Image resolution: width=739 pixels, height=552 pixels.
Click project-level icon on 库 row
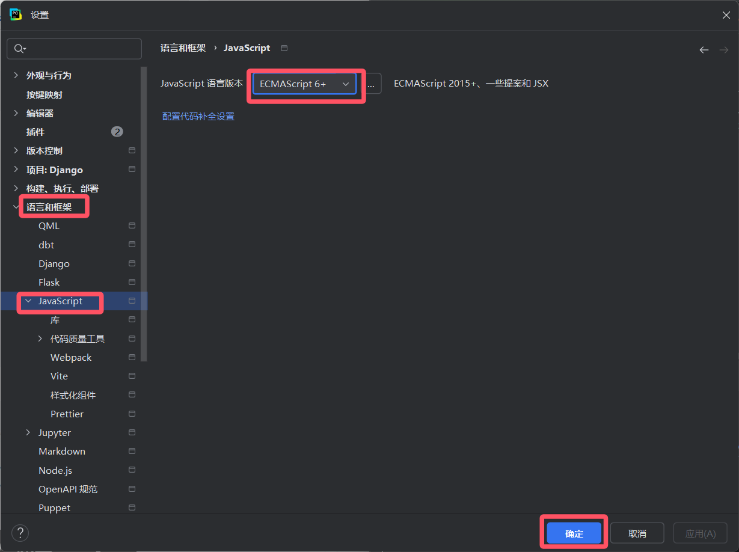(x=132, y=319)
